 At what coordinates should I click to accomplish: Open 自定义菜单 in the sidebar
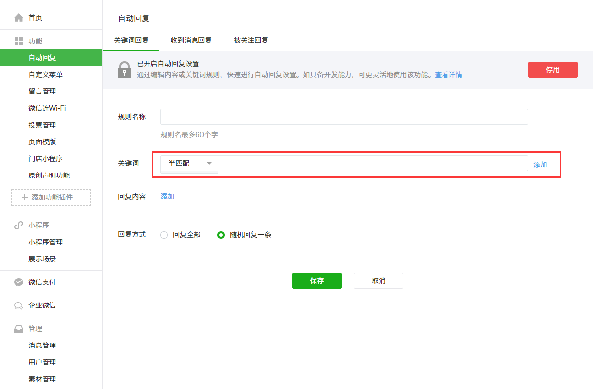click(x=46, y=75)
